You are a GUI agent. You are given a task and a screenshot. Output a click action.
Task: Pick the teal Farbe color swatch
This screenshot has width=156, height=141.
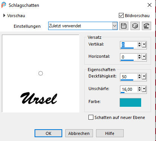(130, 102)
